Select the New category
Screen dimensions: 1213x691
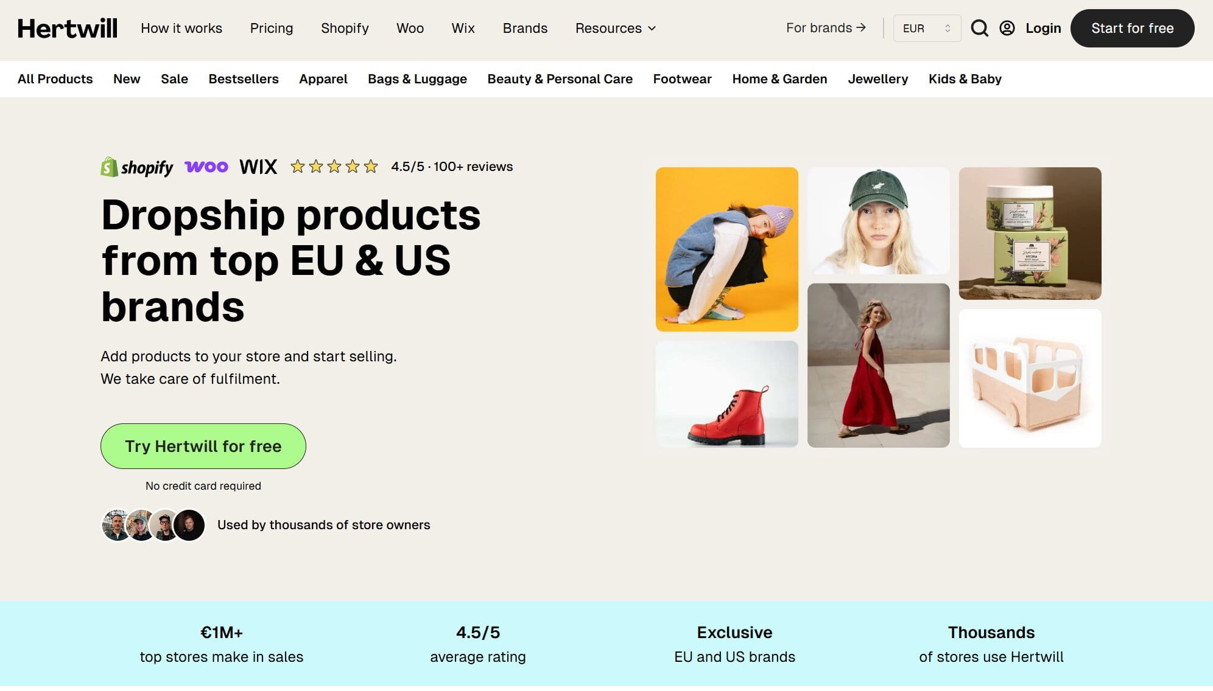(x=127, y=79)
